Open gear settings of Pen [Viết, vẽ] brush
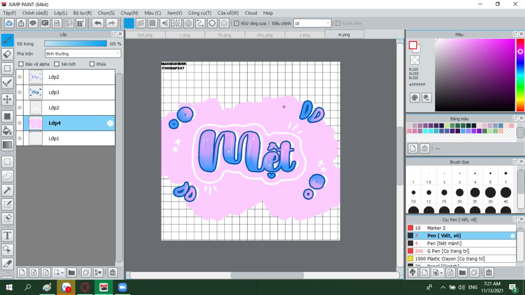This screenshot has height=295, width=525. (512, 236)
